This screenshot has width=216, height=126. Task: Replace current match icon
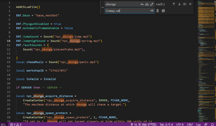pos(158,11)
